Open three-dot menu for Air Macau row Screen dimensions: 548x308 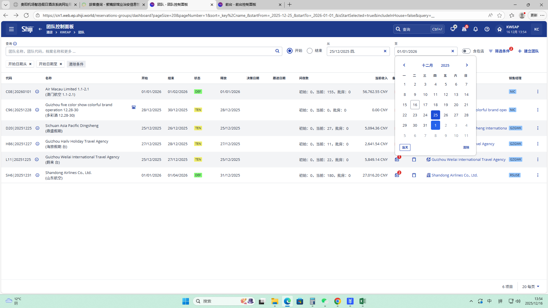tap(538, 92)
